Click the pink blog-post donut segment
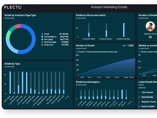The height and width of the screenshot is (118, 157). [x=18, y=26]
